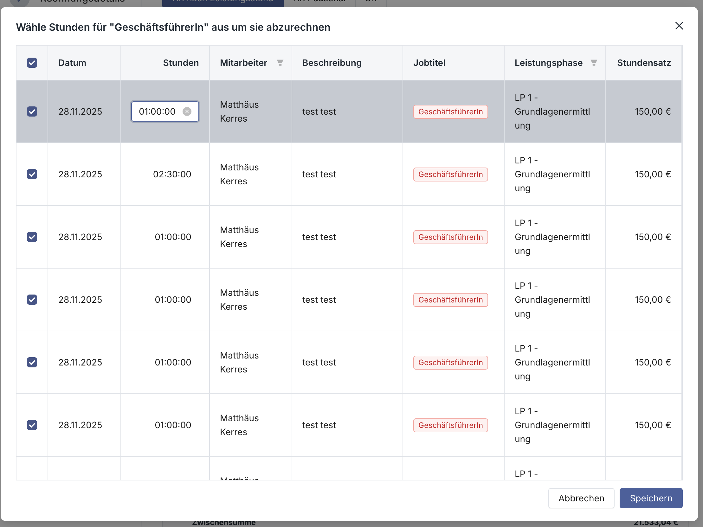Image resolution: width=703 pixels, height=527 pixels.
Task: Toggle the fourth row's checkbox
Action: tap(32, 300)
